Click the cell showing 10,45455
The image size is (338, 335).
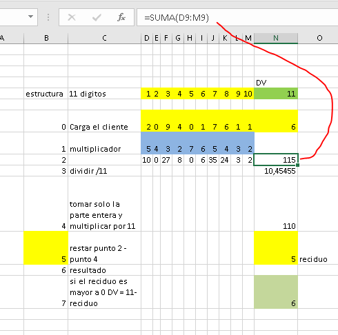(276, 171)
